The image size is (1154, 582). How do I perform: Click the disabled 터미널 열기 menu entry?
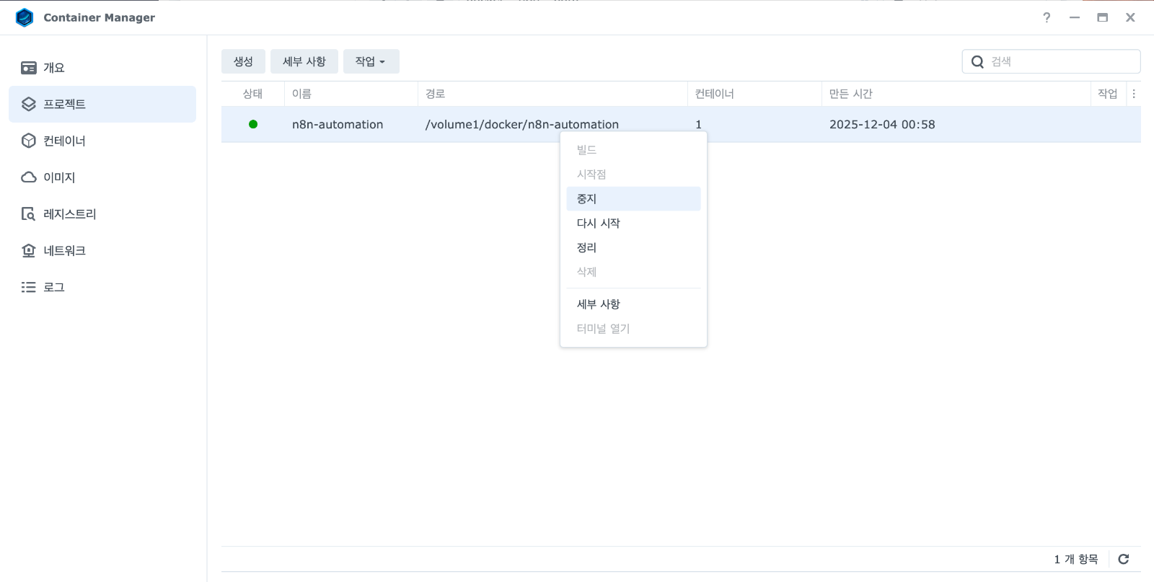(x=633, y=329)
